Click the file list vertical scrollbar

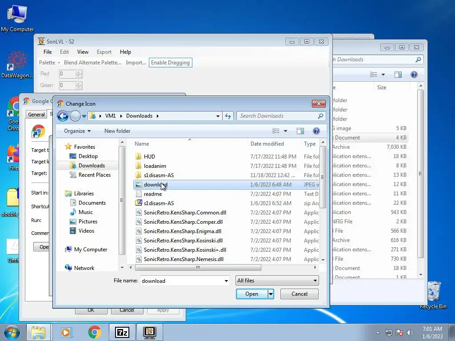[323, 177]
